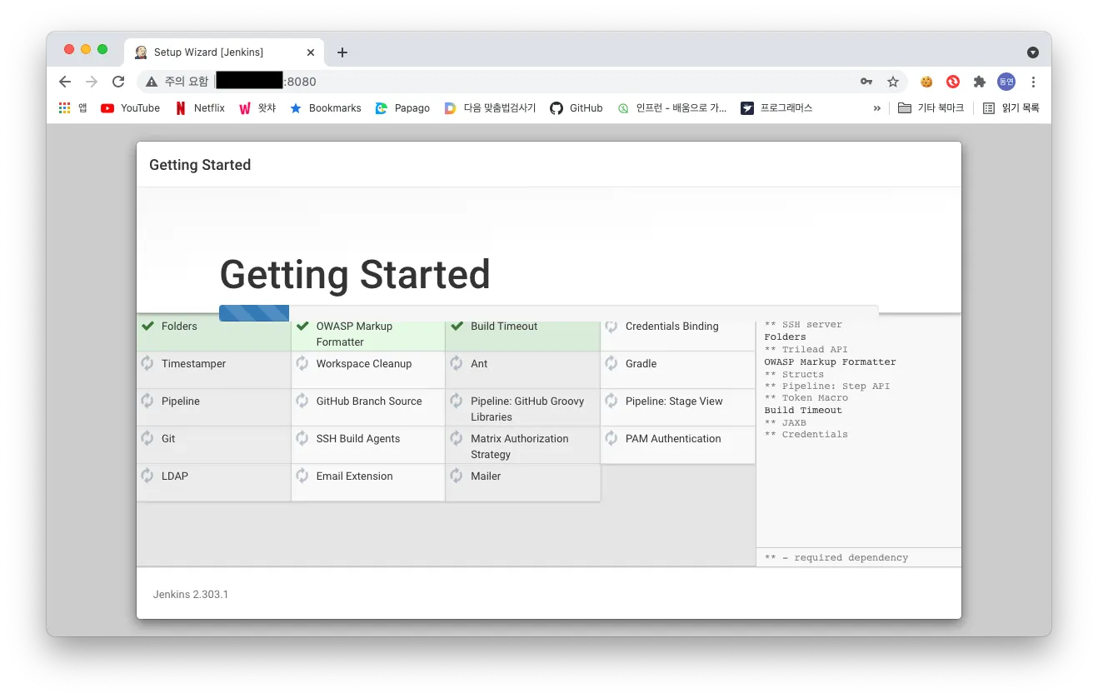
Task: Click the checkmark next to OWASP Markup Formatter
Action: [302, 326]
